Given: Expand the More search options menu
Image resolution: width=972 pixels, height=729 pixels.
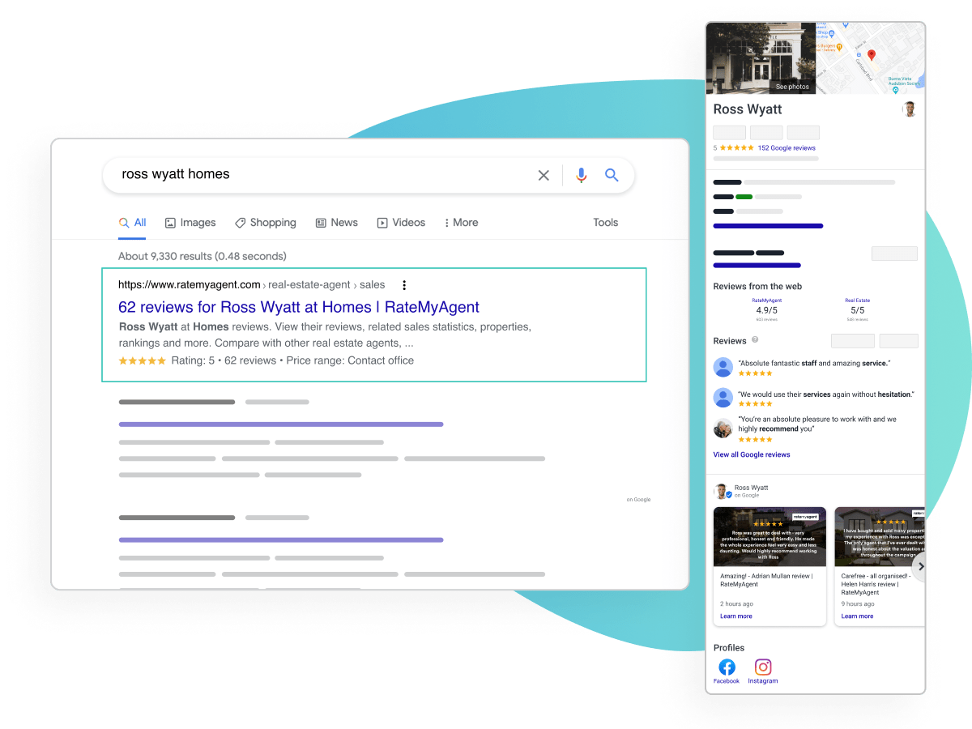Looking at the screenshot, I should coord(461,223).
